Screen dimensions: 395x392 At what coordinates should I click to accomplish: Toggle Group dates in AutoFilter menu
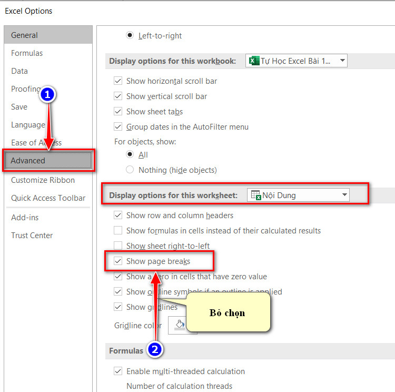[x=118, y=126]
